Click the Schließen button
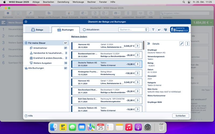 181,116
